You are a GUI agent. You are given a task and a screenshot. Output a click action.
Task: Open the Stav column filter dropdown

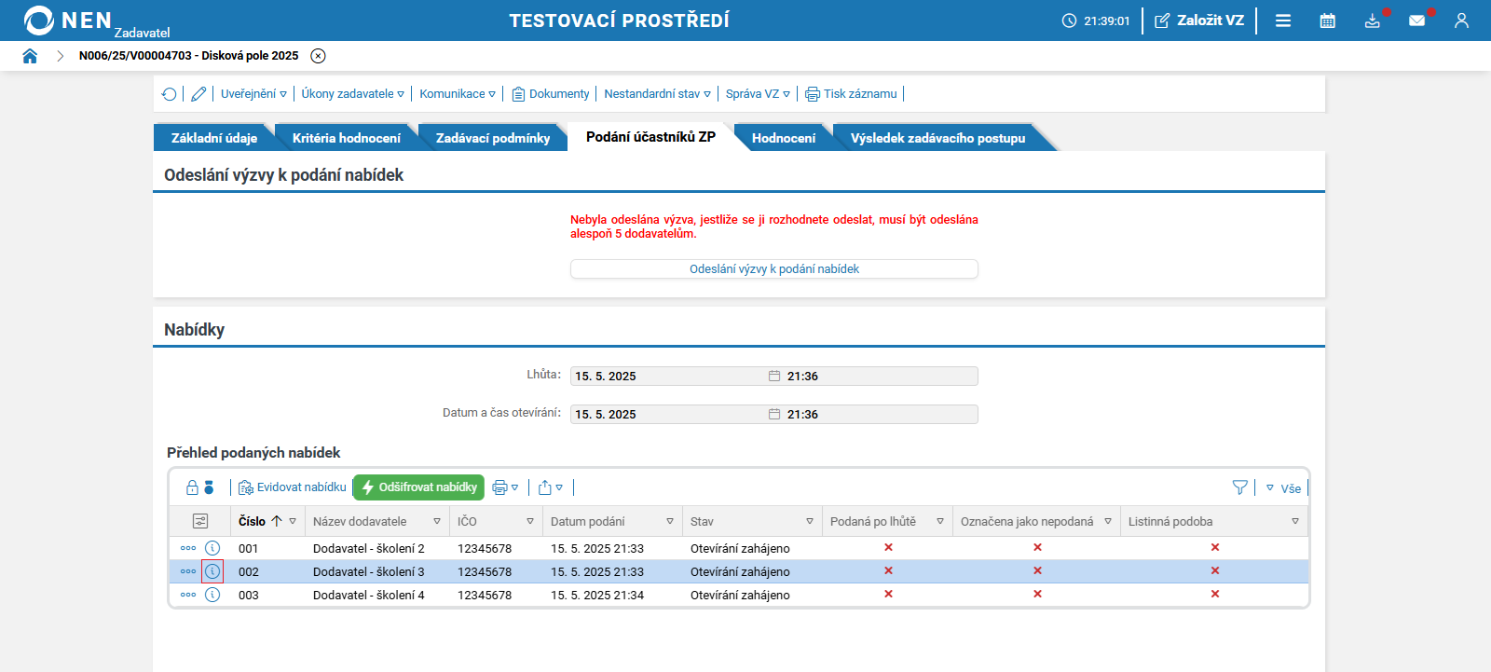pos(809,521)
